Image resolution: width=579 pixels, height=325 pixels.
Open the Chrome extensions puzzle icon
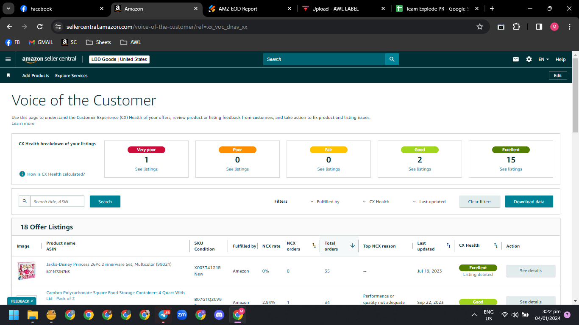(x=516, y=27)
